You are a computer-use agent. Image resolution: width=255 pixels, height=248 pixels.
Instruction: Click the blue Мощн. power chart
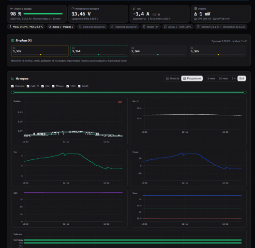pyautogui.click(x=188, y=167)
